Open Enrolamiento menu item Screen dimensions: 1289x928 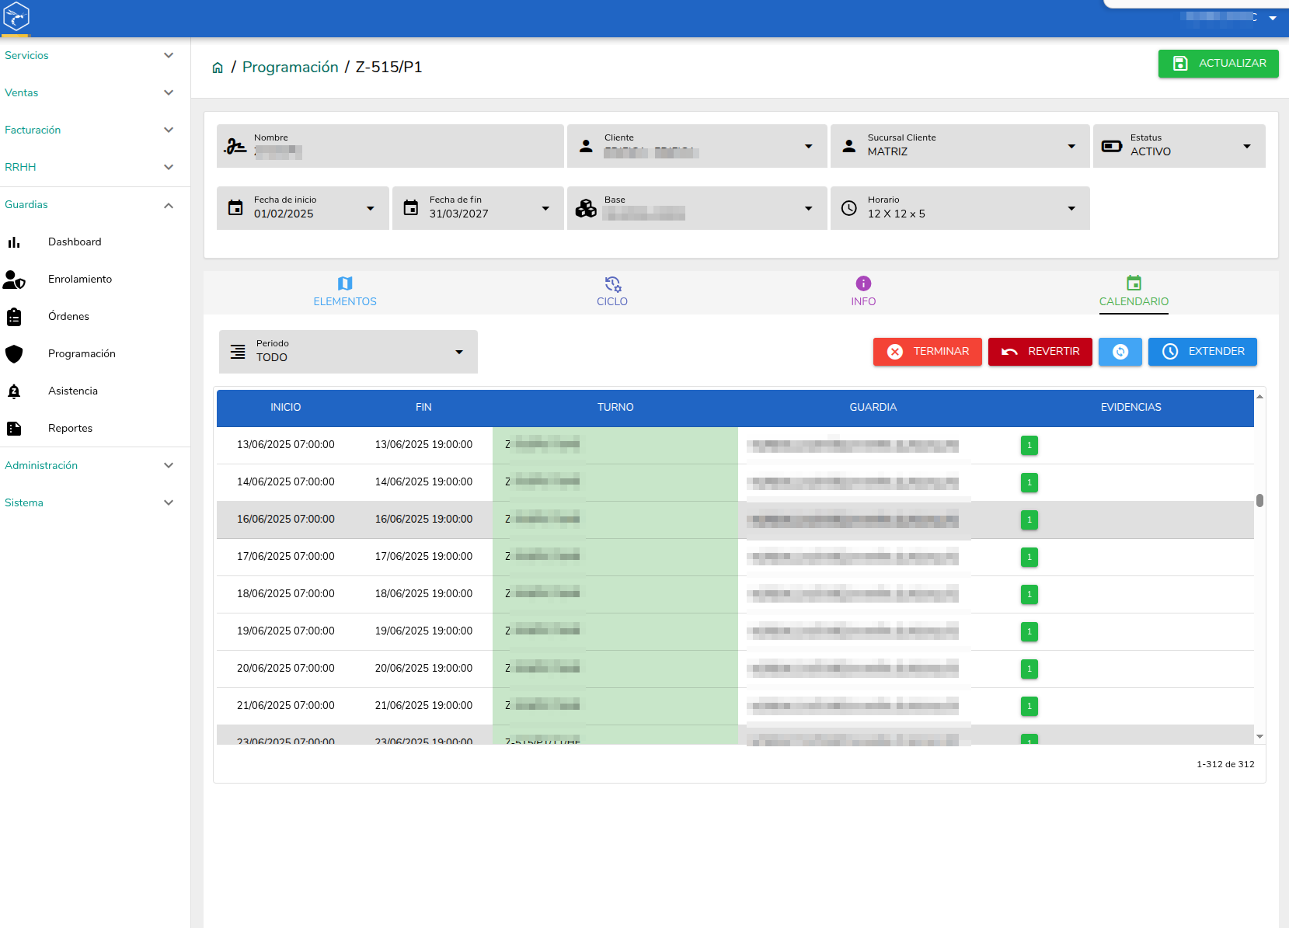[x=95, y=280]
